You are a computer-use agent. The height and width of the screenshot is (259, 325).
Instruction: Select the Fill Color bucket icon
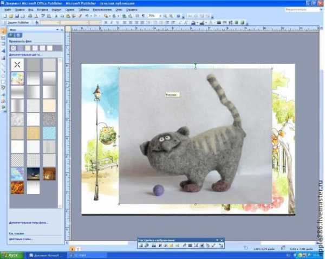[x=193, y=23]
